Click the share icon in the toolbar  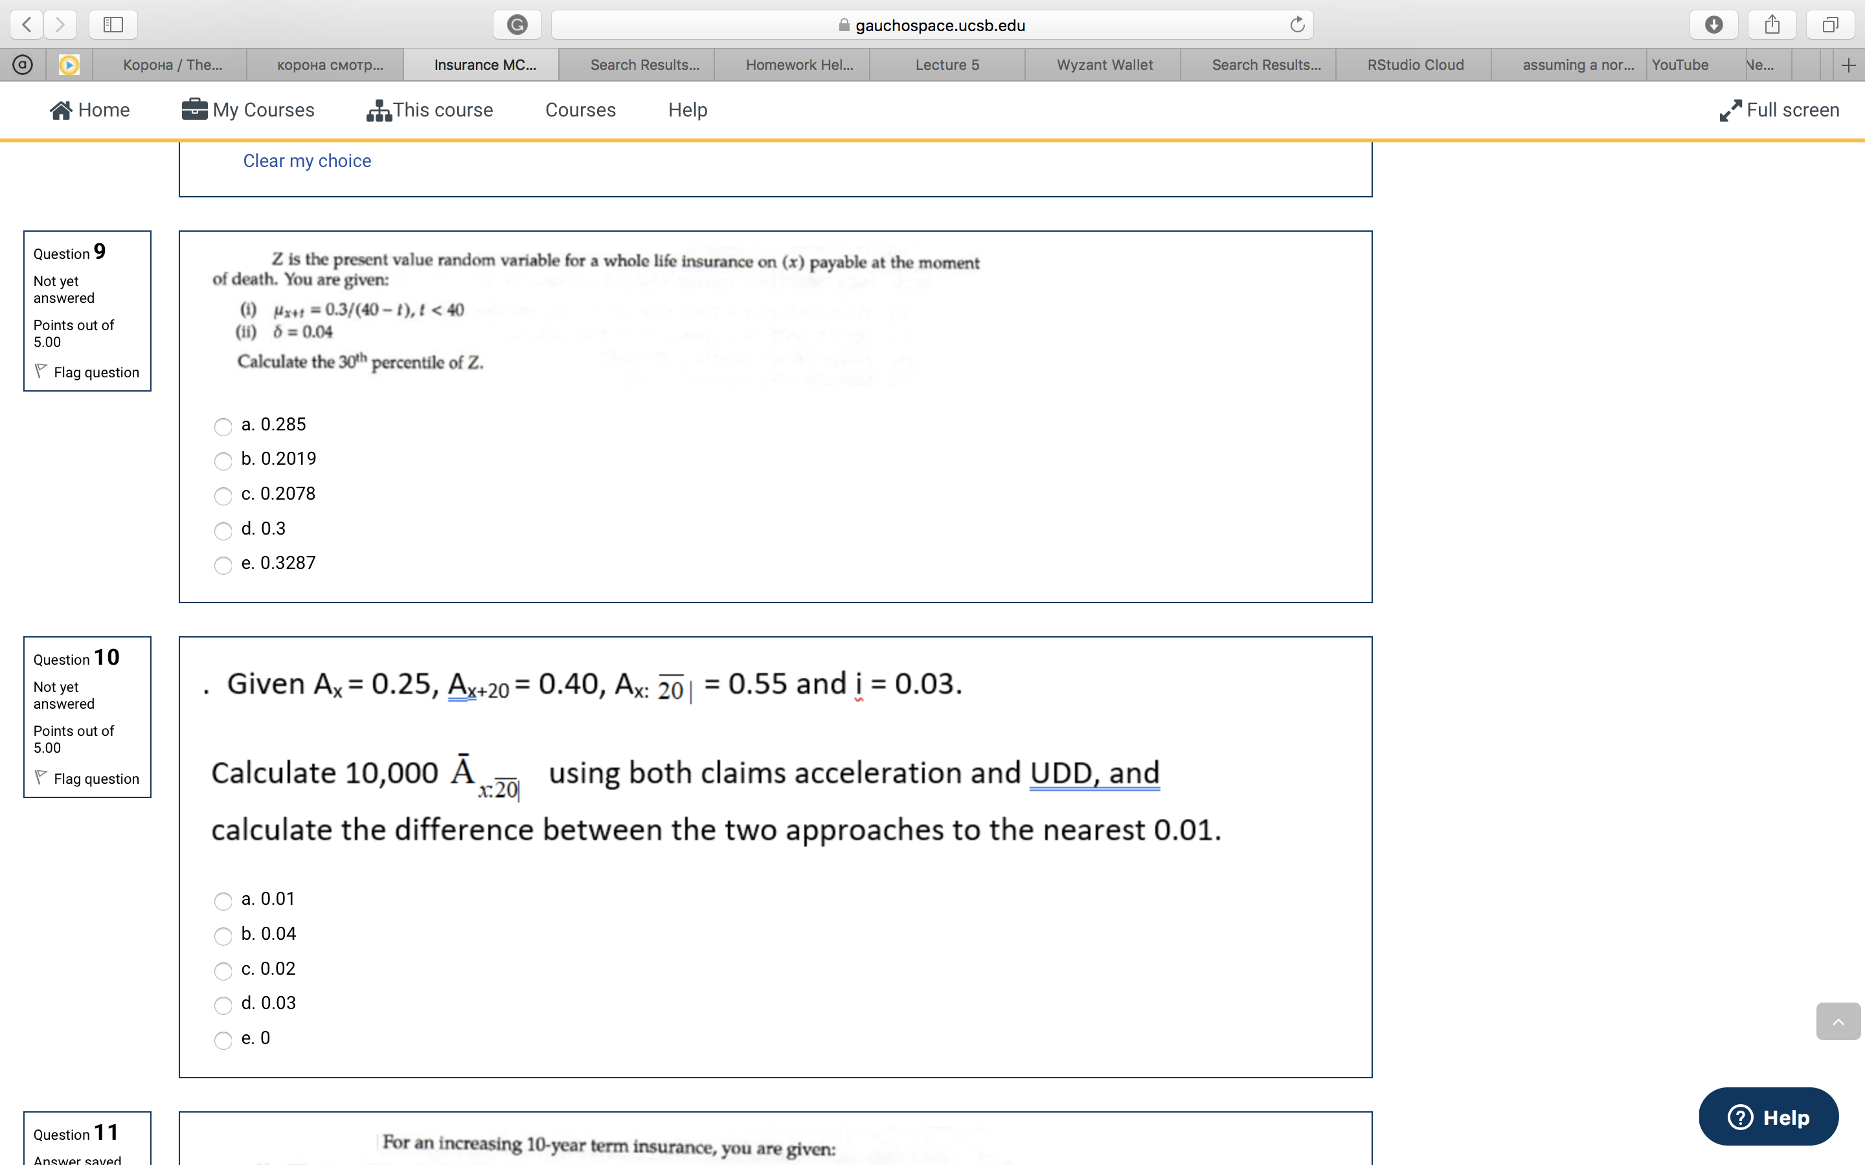pyautogui.click(x=1772, y=24)
